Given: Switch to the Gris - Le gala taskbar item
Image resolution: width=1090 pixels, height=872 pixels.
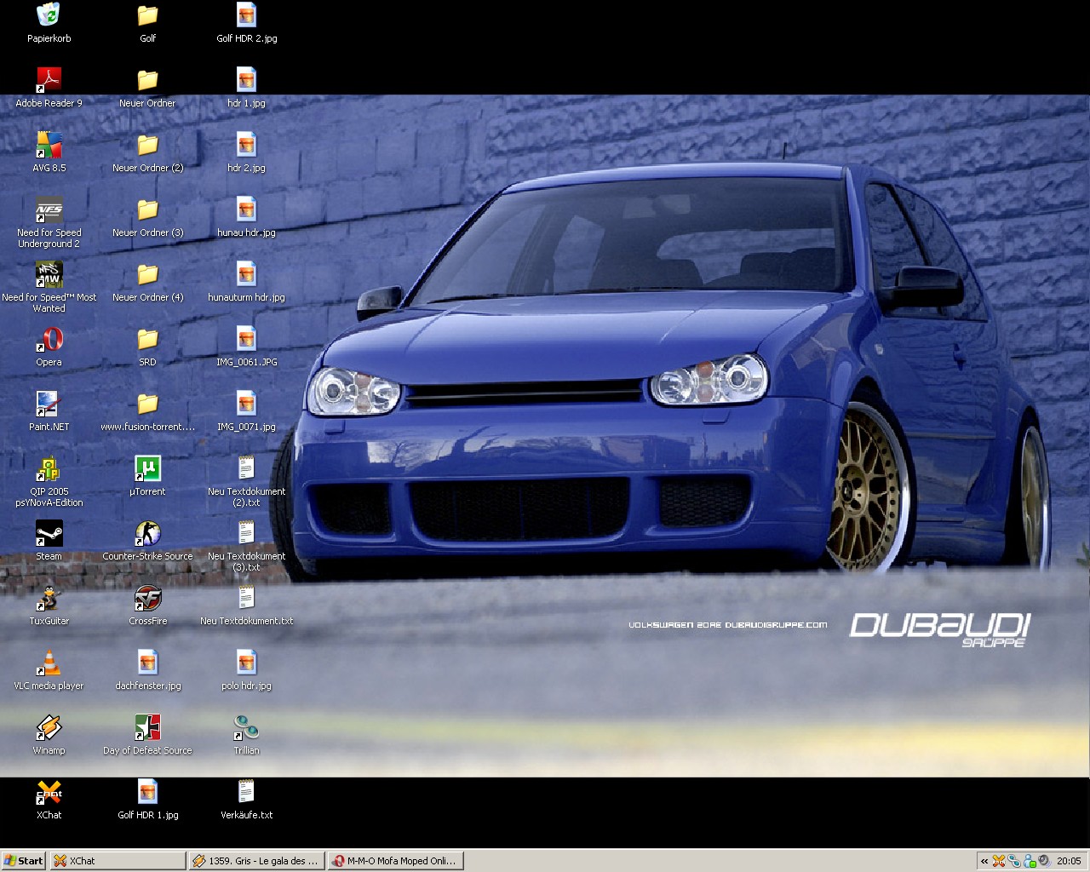Looking at the screenshot, I should point(256,861).
